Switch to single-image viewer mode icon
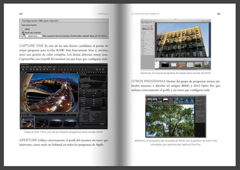 click(24, 72)
